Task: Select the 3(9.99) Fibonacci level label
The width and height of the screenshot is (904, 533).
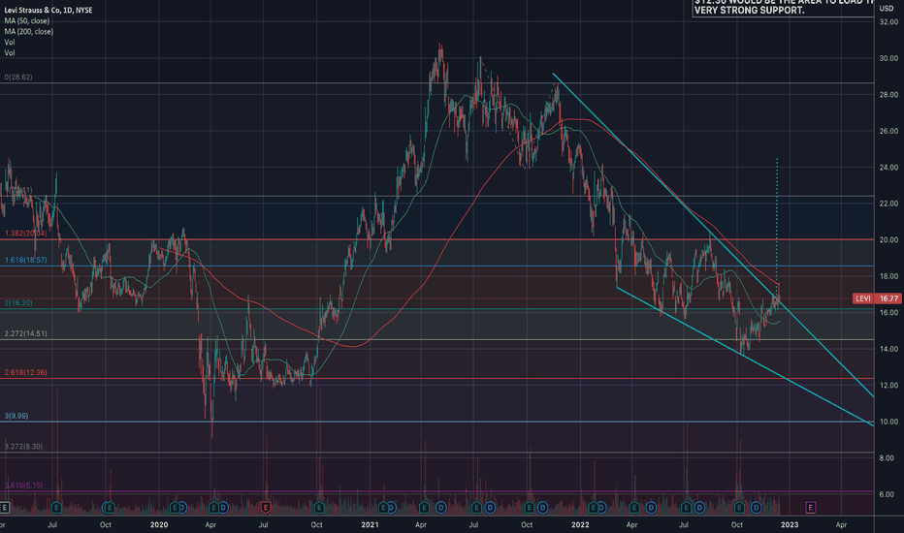Action: point(16,416)
